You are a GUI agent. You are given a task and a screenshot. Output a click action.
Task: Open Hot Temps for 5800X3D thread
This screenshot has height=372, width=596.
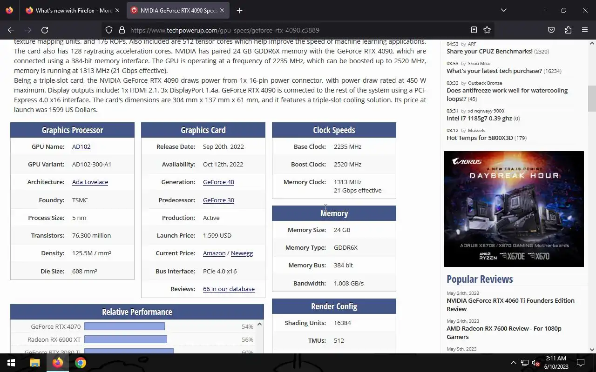coord(480,138)
